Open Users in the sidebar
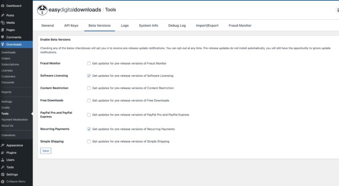The height and width of the screenshot is (186, 339). point(10,160)
